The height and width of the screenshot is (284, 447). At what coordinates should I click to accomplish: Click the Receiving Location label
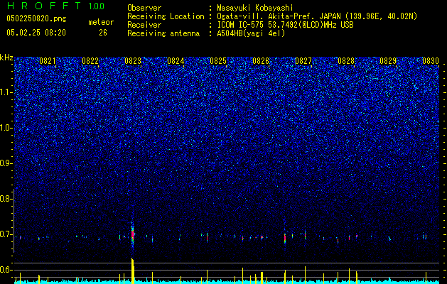click(166, 16)
